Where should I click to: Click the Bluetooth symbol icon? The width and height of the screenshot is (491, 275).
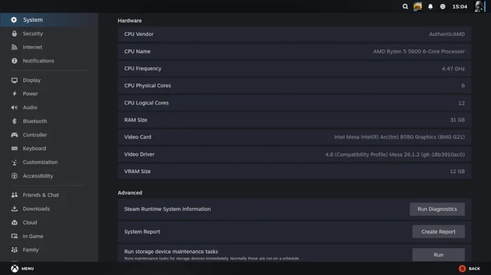[14, 121]
